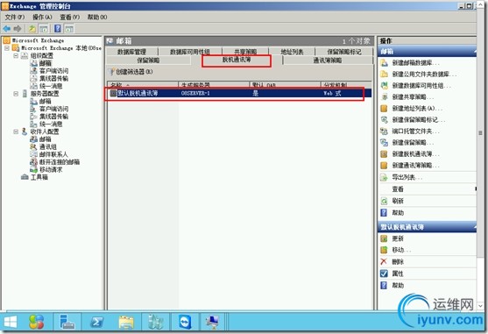Click the Up one level toolbar icon

coord(32,29)
